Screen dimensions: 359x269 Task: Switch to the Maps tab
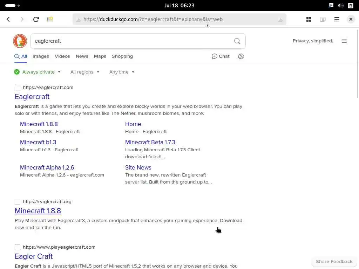coord(100,56)
